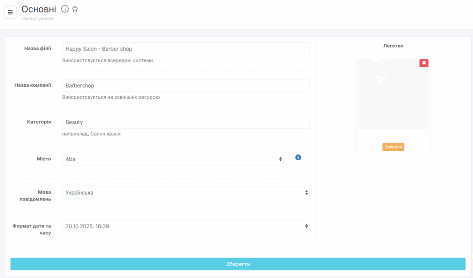Click the Логотип section heading
The height and width of the screenshot is (278, 473).
click(x=393, y=46)
